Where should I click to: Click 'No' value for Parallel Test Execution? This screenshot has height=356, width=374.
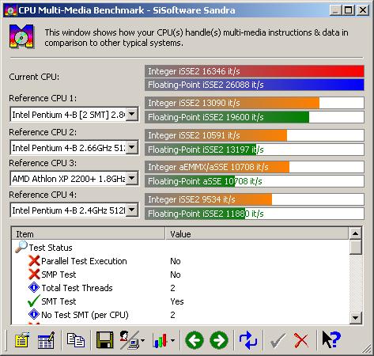[176, 261]
